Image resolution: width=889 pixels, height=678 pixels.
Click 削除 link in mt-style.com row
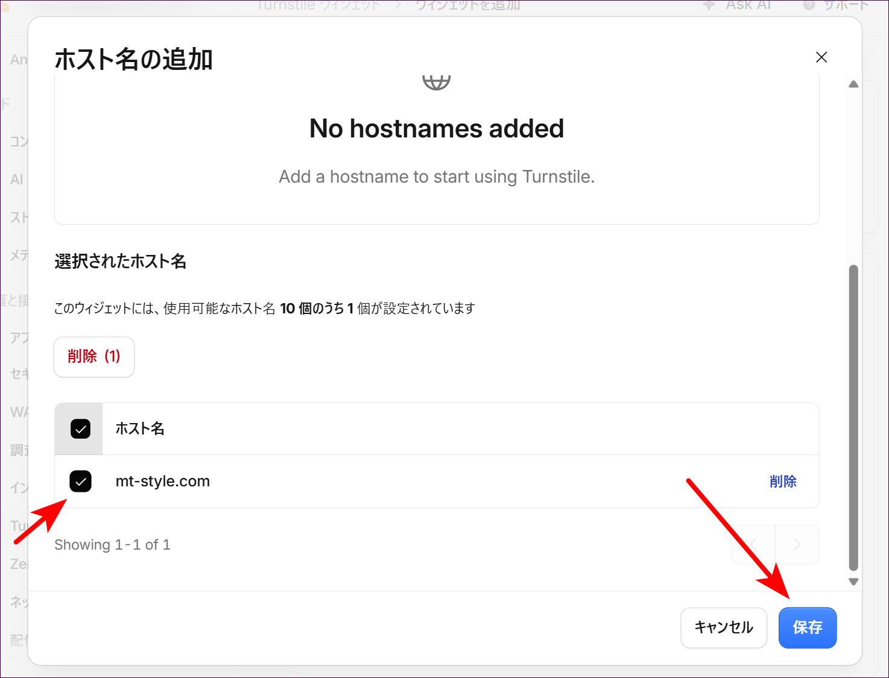[783, 481]
